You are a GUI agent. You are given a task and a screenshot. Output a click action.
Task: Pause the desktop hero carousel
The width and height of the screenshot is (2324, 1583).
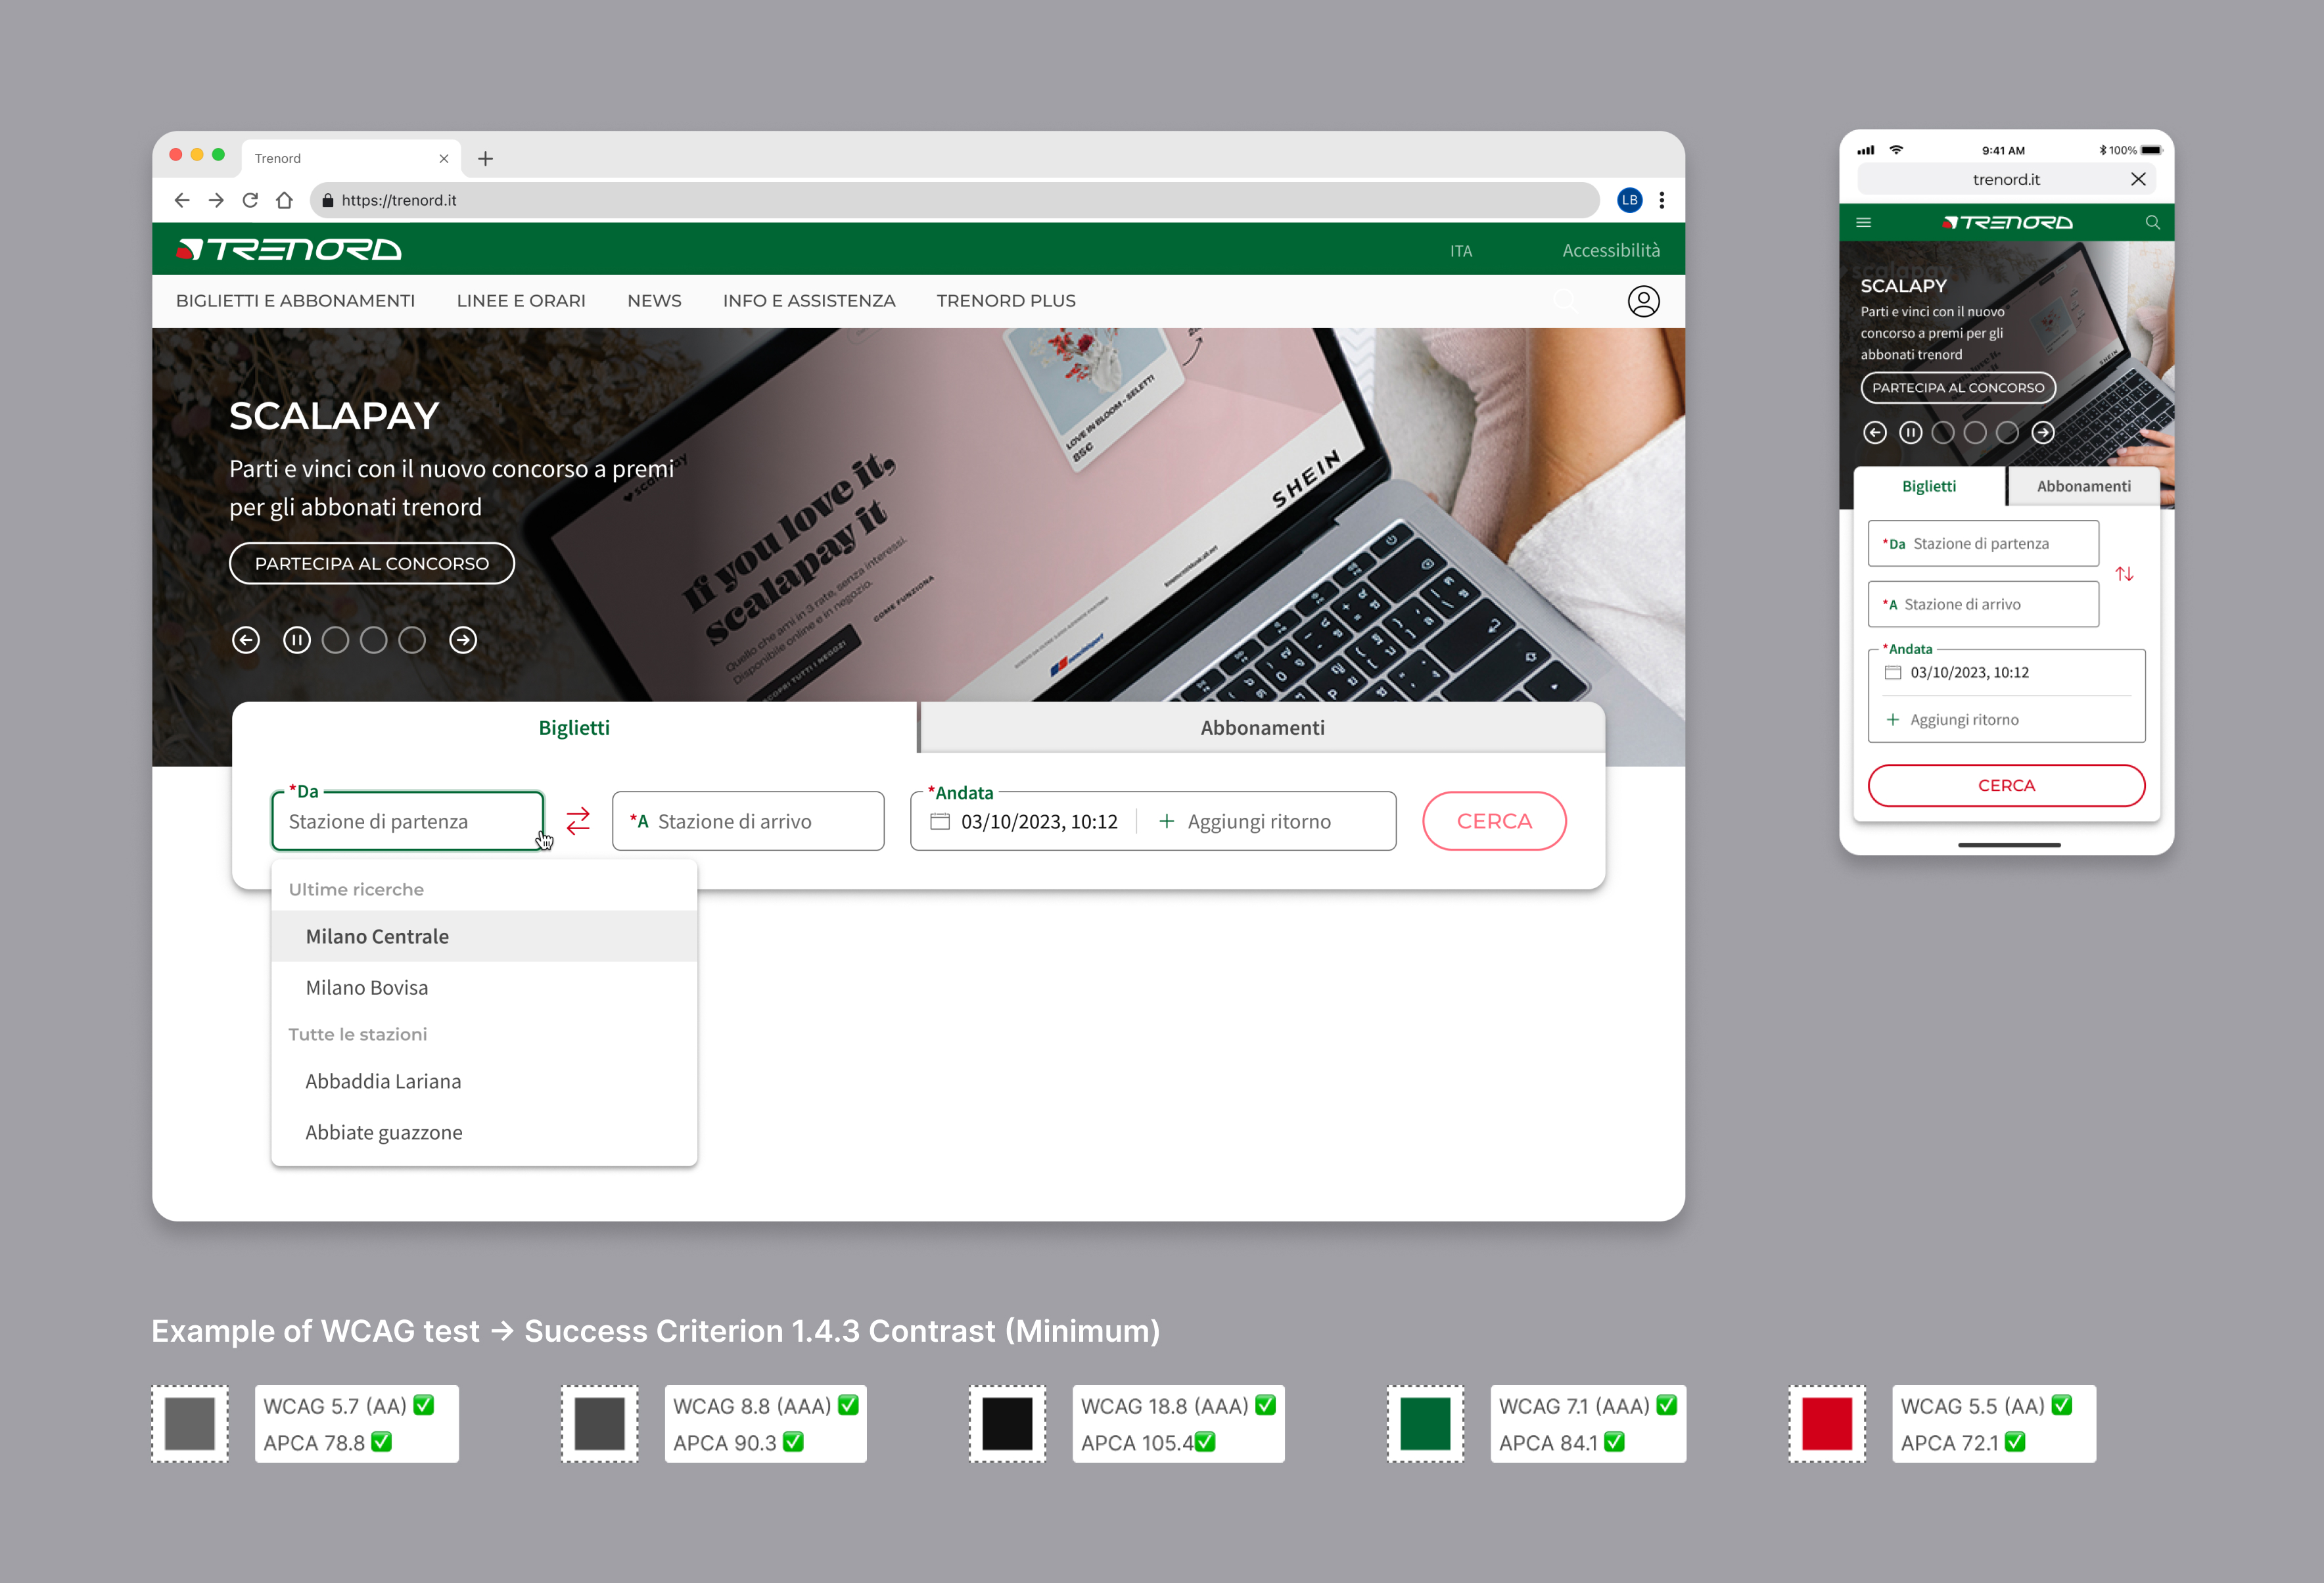[297, 640]
